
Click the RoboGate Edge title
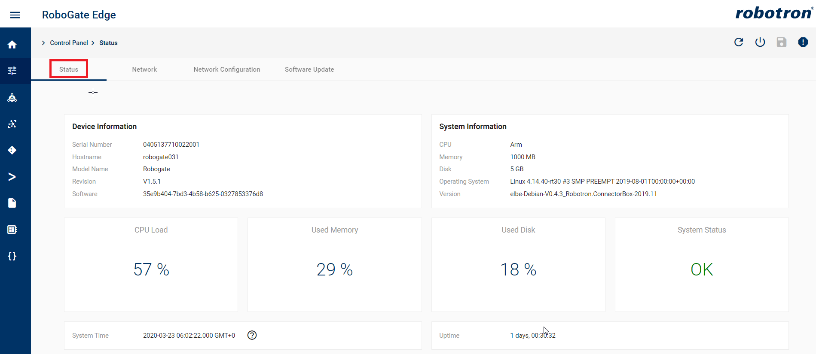79,15
